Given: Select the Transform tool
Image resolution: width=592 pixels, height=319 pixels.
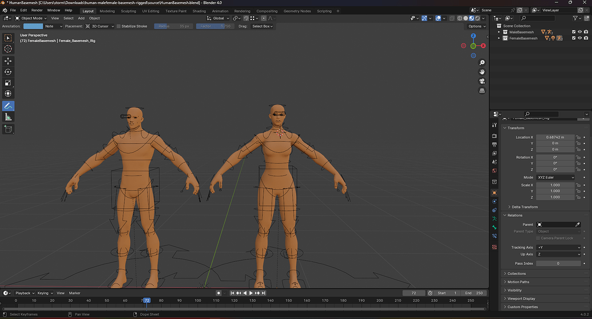Looking at the screenshot, I should (8, 94).
